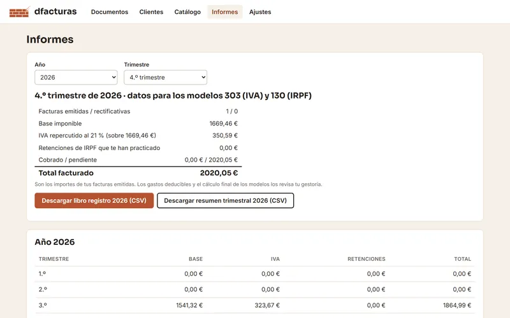
Task: Select the 350,59 € IVA value
Action: click(x=225, y=135)
